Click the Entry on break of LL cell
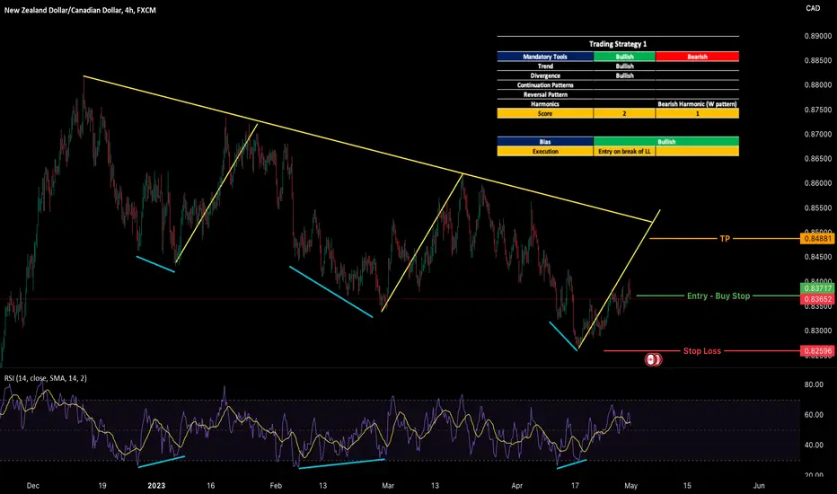This screenshot has width=837, height=494. point(624,151)
